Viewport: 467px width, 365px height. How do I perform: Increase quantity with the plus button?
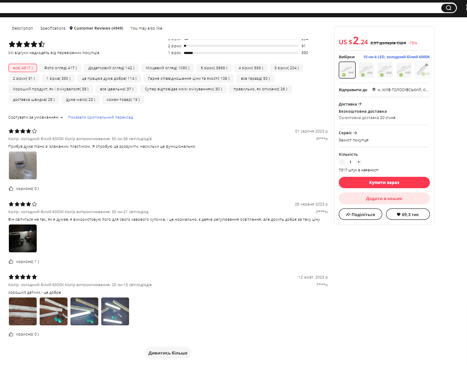[359, 162]
